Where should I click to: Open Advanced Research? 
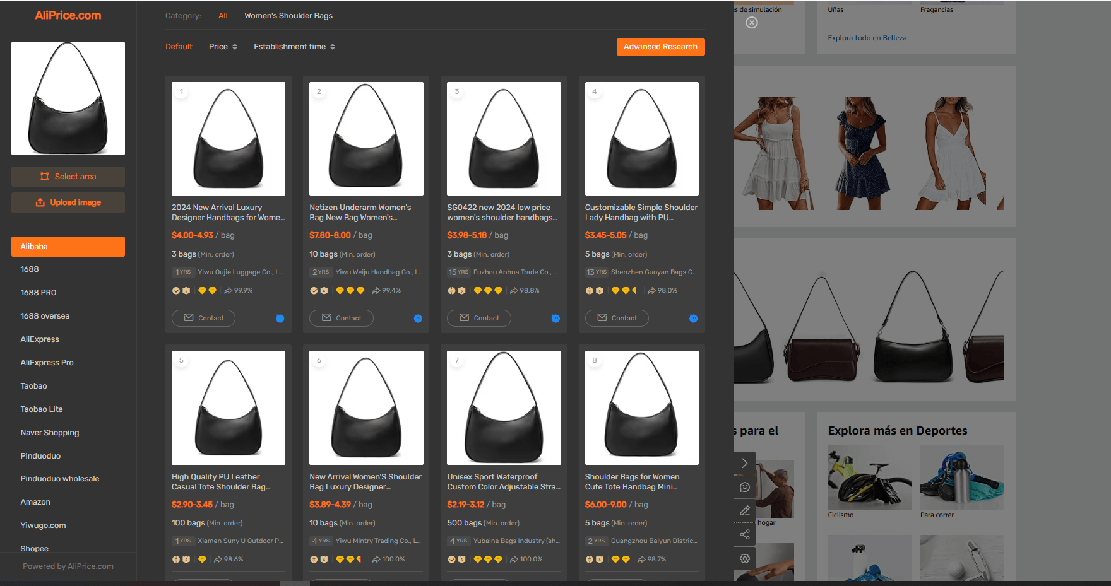660,47
